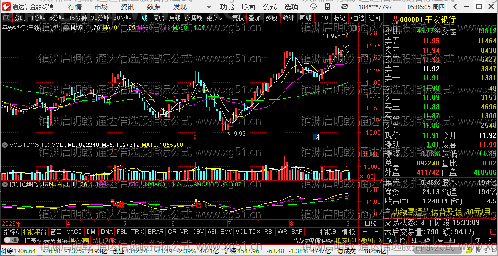Open the 行情 menu

pyautogui.click(x=74, y=7)
